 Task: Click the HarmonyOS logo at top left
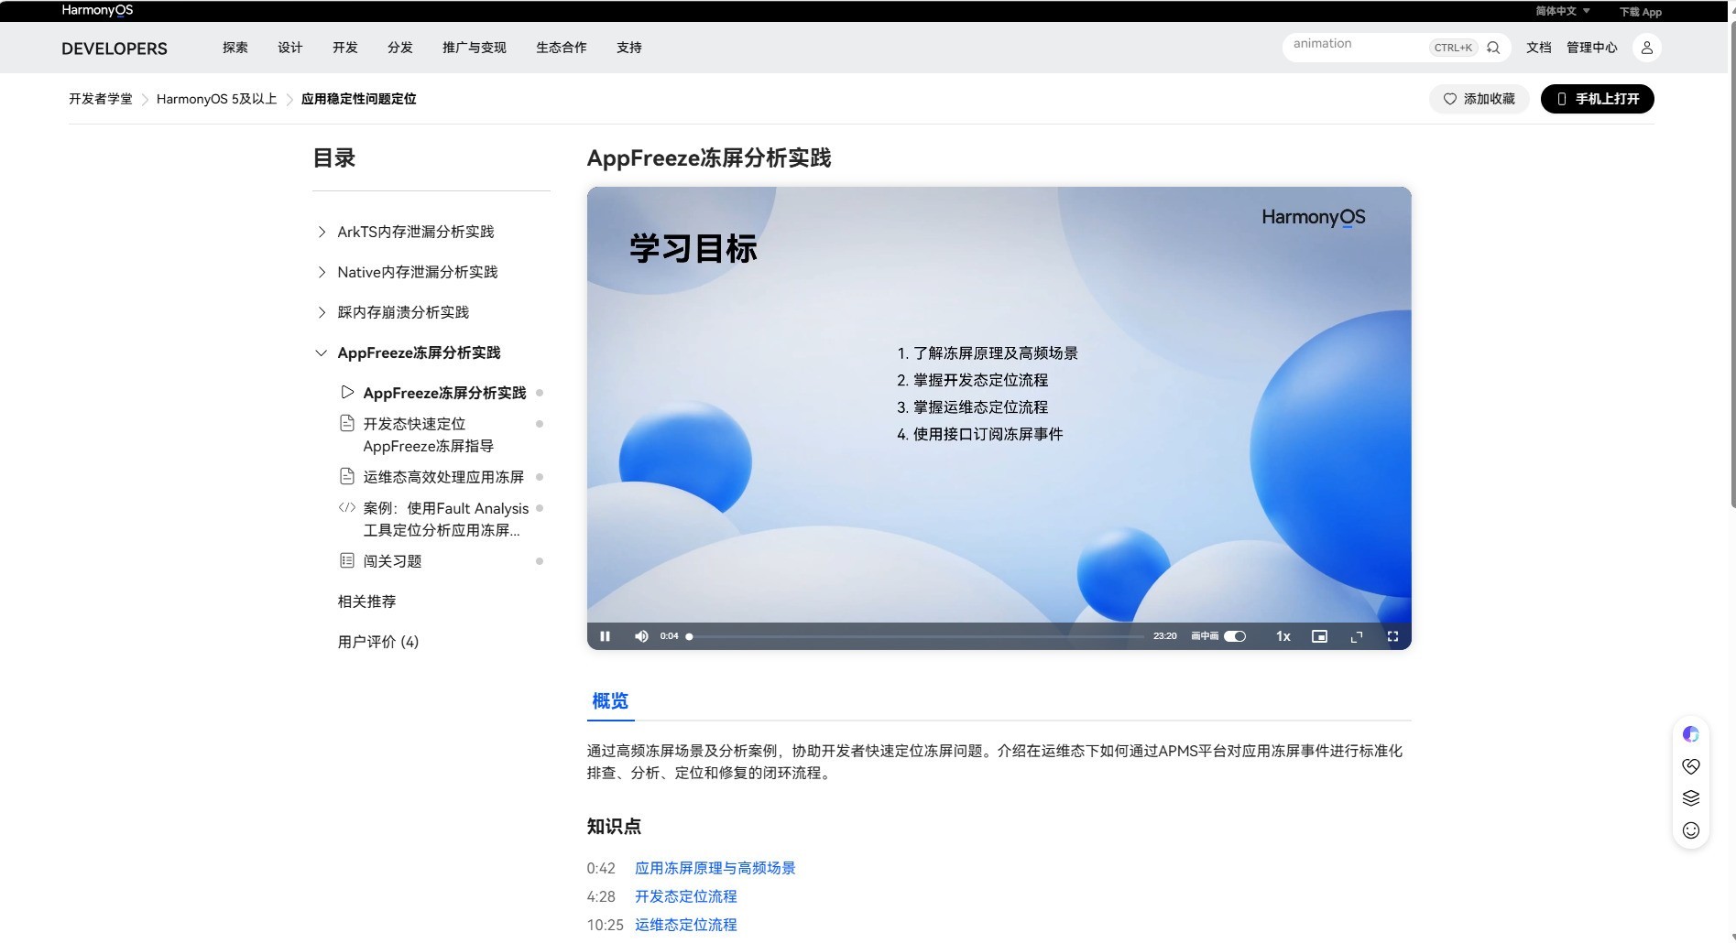97,10
